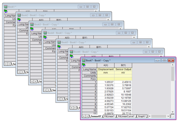
Task: Maximize the Book7 window
Action: click(x=164, y=60)
